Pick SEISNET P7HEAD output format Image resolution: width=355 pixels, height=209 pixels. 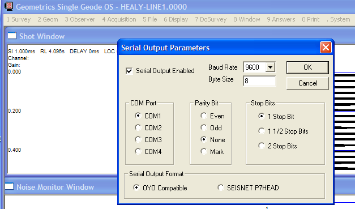[220, 187]
